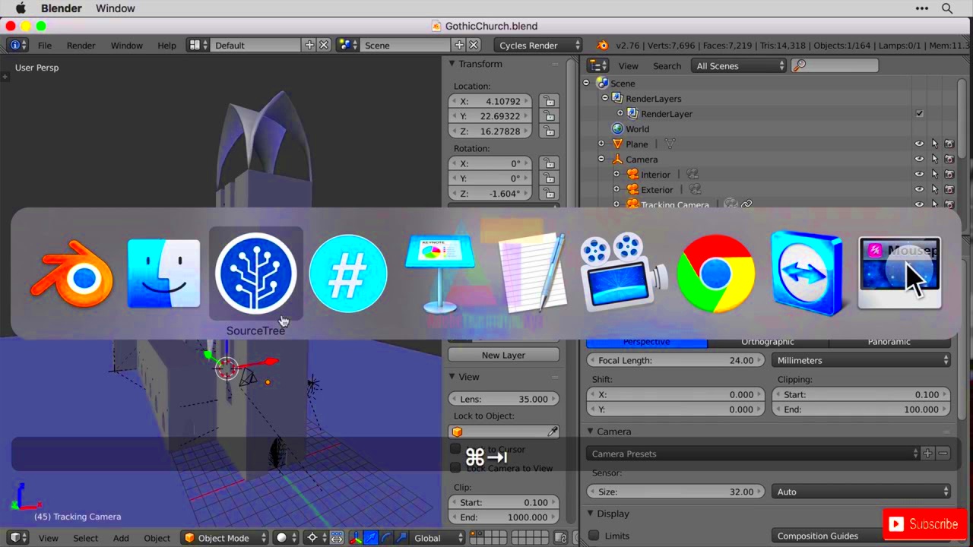The image size is (973, 547).
Task: Toggle the 3D manipulator axes widget
Action: coord(355,538)
